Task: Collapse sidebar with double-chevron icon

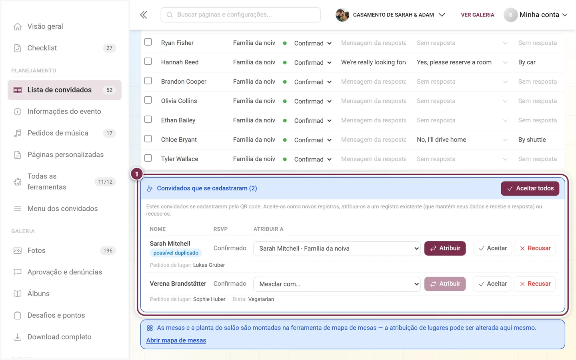Action: coord(144,15)
